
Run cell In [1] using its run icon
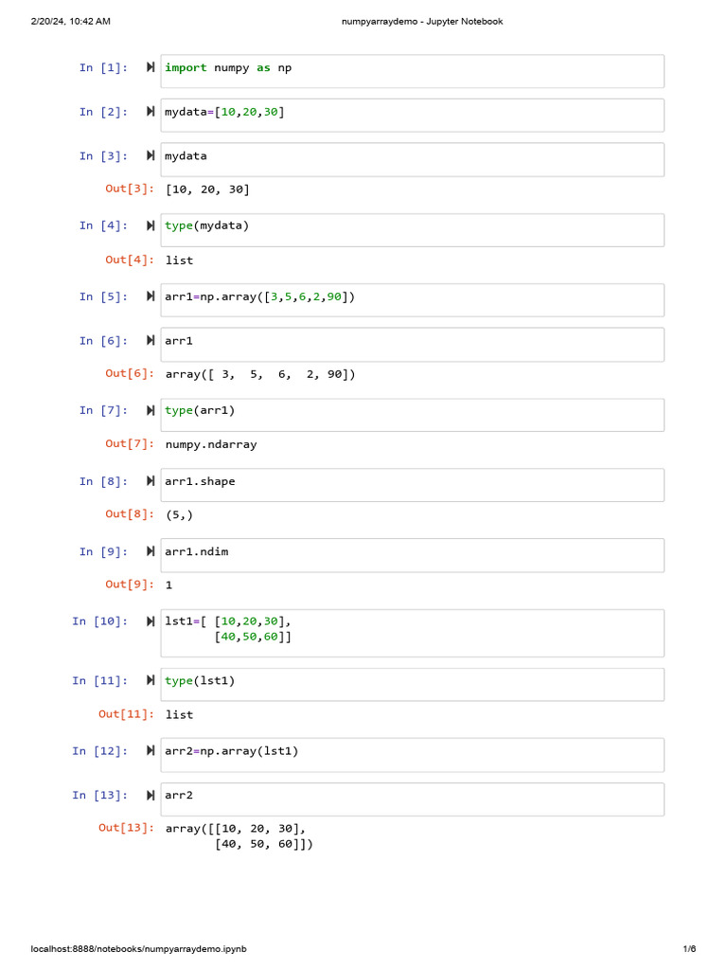point(151,67)
